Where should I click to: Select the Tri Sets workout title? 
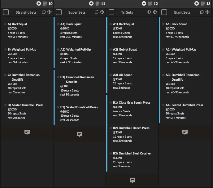pos(127,12)
